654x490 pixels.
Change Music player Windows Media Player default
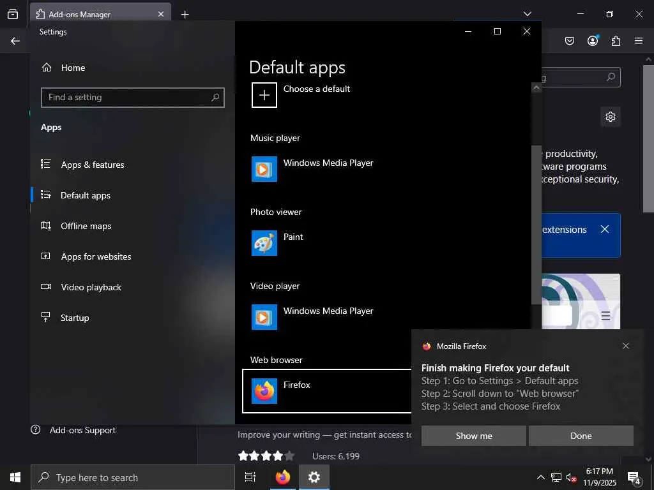pyautogui.click(x=313, y=168)
